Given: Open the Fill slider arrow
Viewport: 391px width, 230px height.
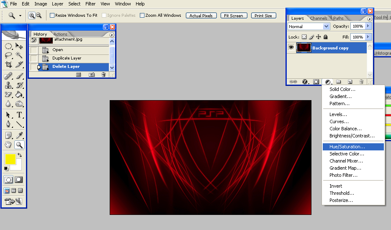Looking at the screenshot, I should click(x=368, y=37).
